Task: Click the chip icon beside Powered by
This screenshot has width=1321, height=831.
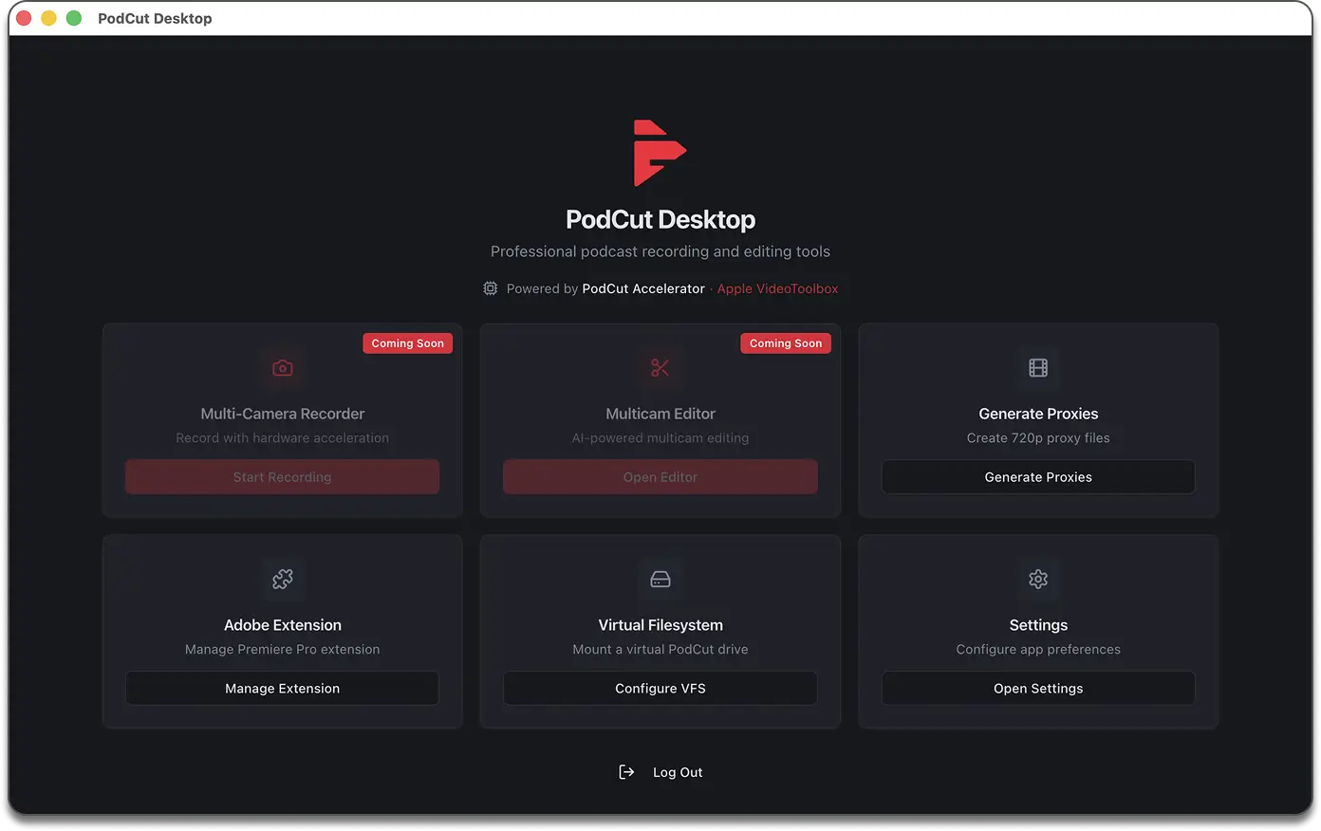Action: tap(490, 288)
